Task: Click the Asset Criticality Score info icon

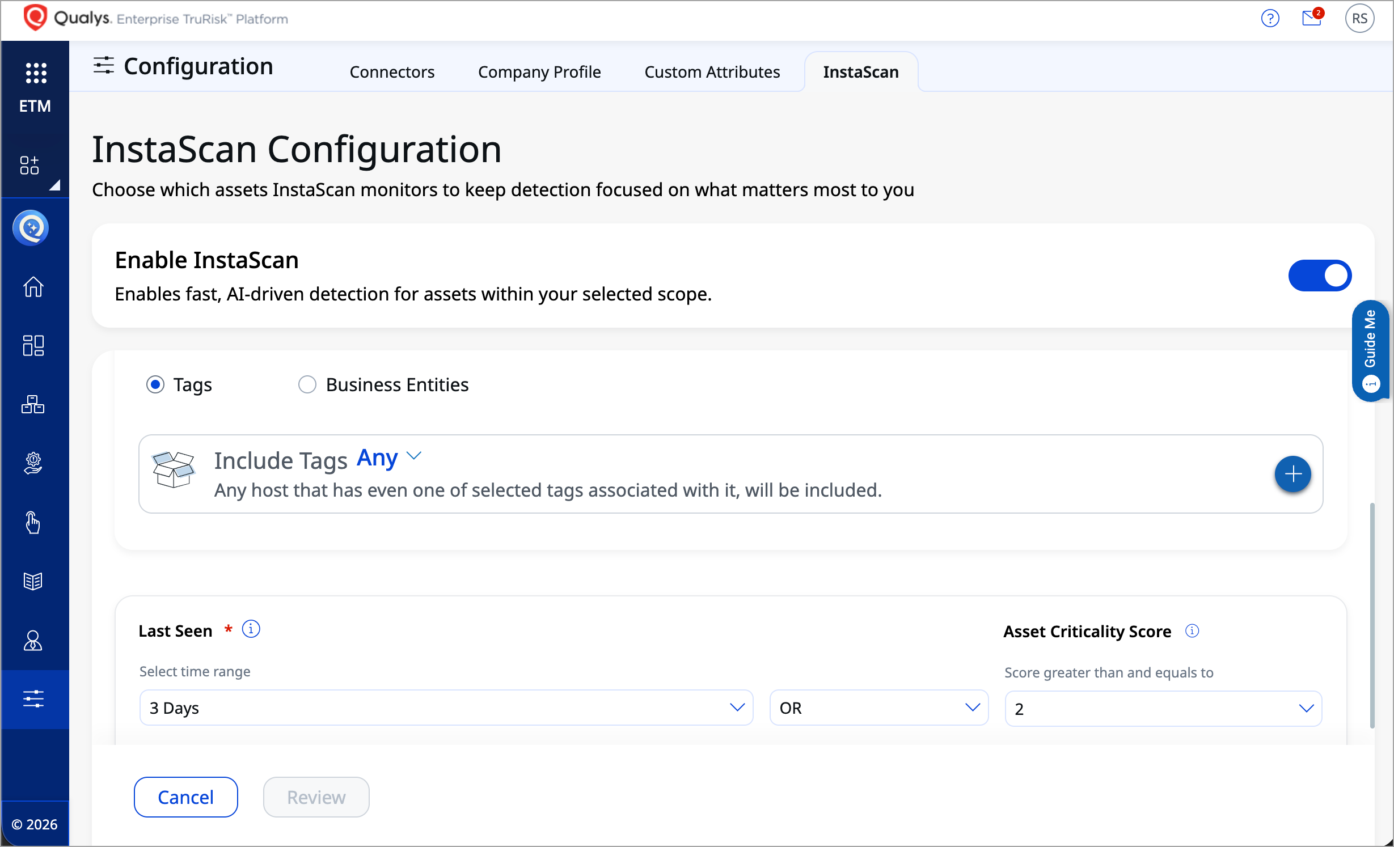Action: (1192, 631)
